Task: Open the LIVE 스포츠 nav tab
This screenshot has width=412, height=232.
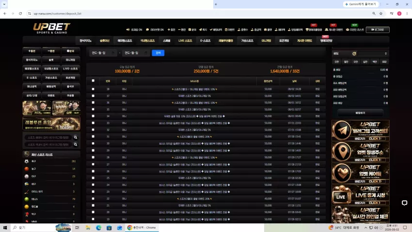Action: point(185,40)
